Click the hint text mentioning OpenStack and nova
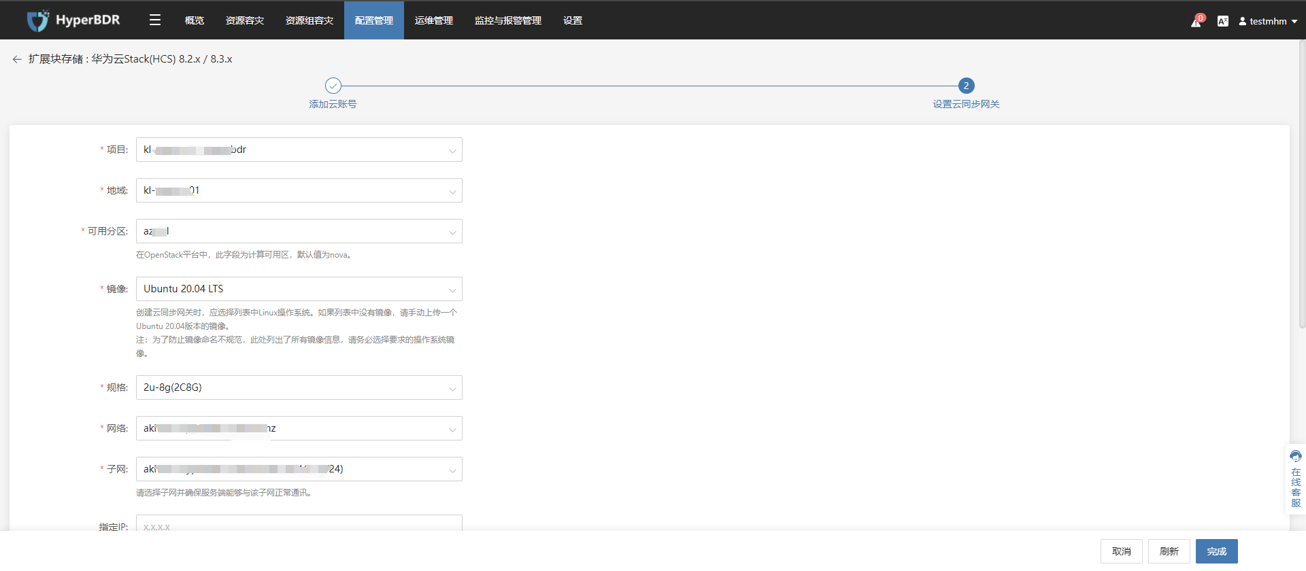The width and height of the screenshot is (1306, 571). click(x=245, y=255)
